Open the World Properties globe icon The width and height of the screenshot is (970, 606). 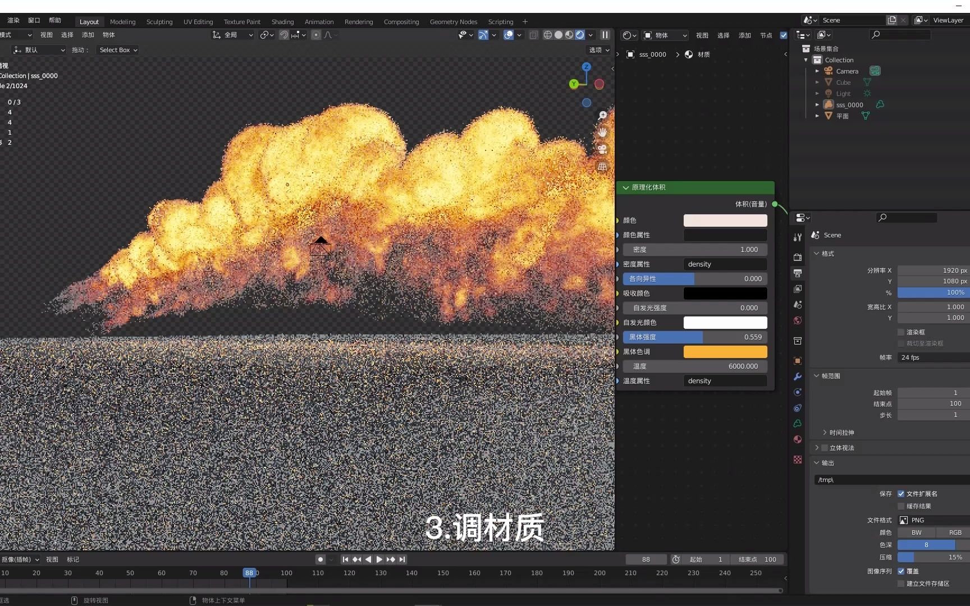pos(798,321)
